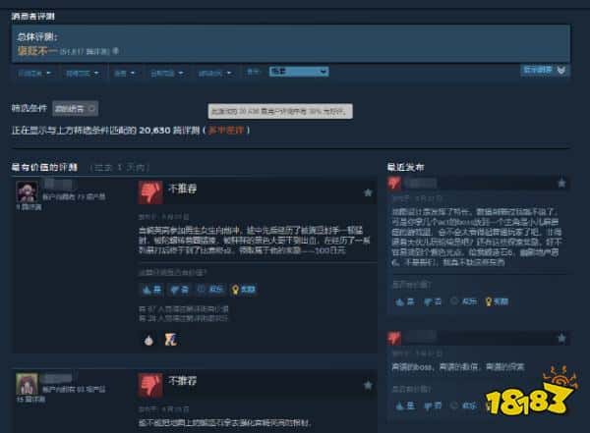
Task: Click thumbs-down icon on the 100日元 review
Action: click(x=150, y=192)
